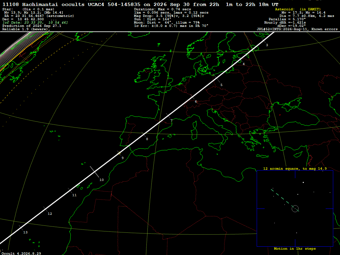The height and width of the screenshot is (255, 340).
Task: Click time tick number 4 near Baltic
Action: point(244,64)
